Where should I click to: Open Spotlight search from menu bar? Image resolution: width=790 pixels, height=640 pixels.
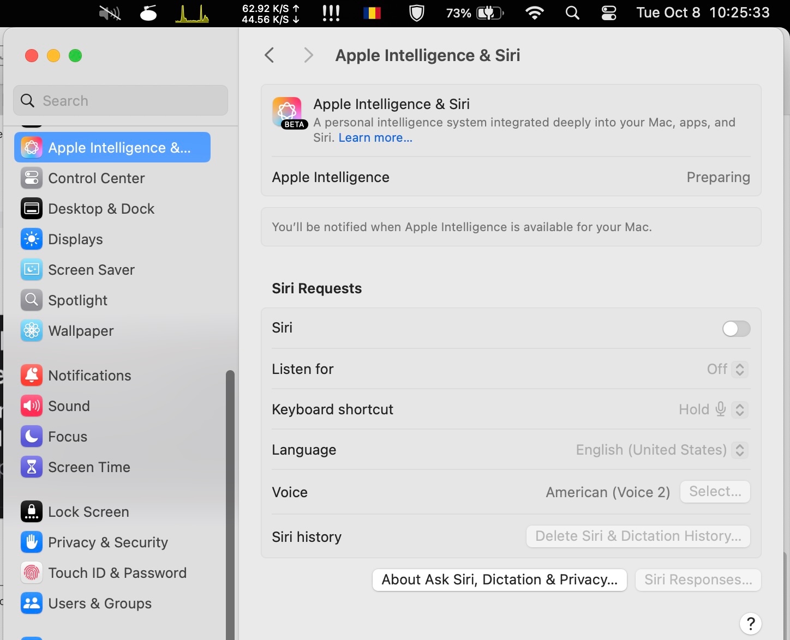572,13
